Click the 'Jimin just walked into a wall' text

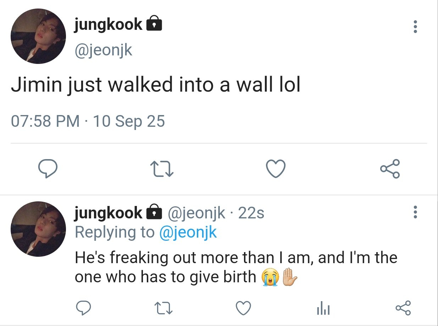tap(156, 86)
